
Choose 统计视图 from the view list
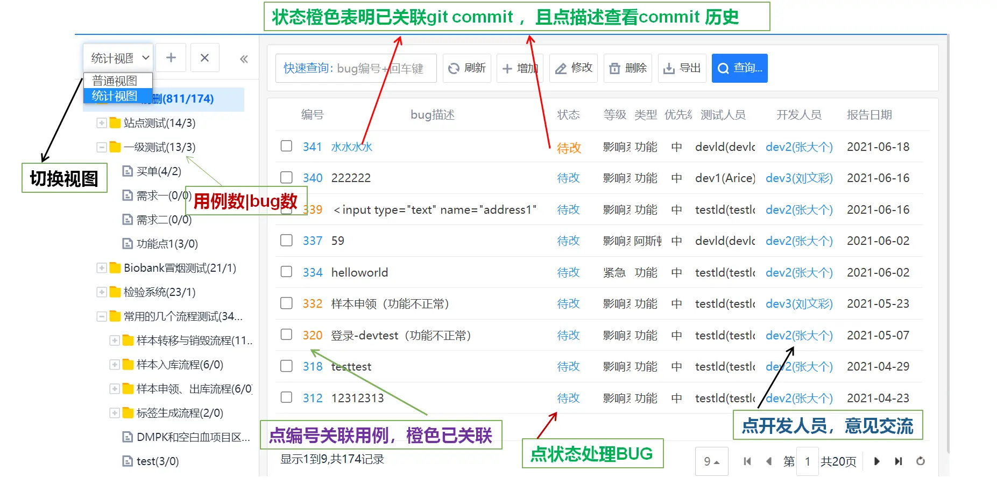(x=118, y=96)
